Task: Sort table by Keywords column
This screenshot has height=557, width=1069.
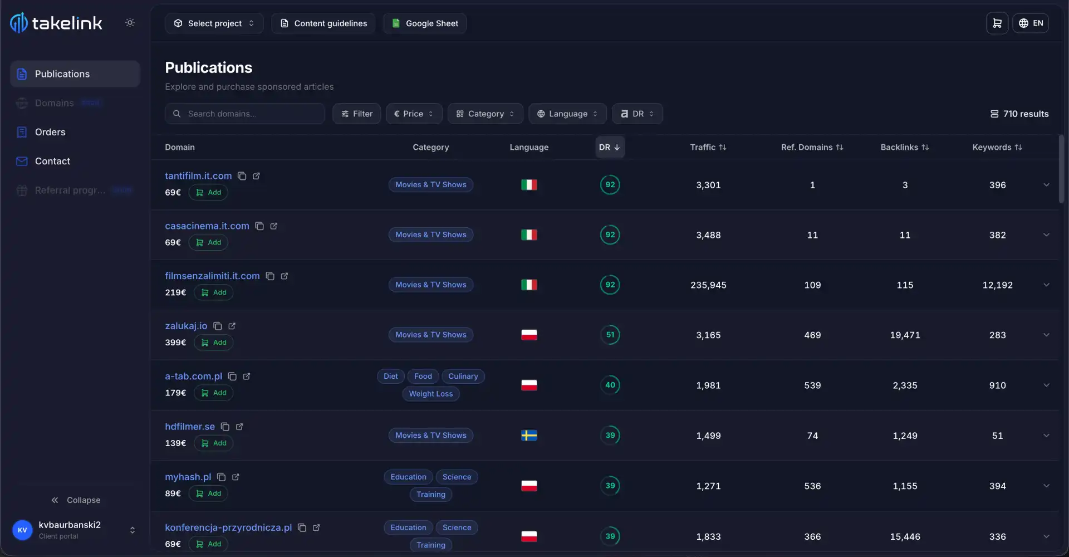Action: click(997, 147)
